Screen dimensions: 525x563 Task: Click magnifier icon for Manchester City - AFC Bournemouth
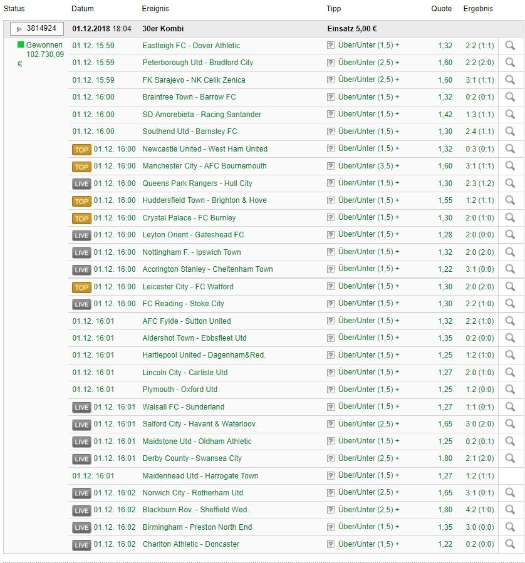510,166
